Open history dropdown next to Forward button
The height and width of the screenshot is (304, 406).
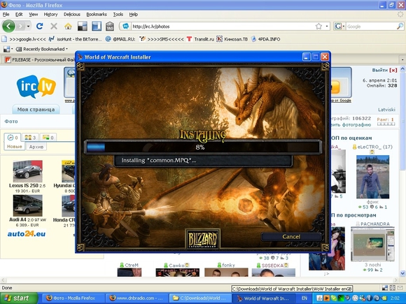pos(28,27)
